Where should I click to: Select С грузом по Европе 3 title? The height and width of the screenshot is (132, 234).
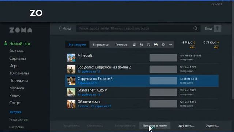95,79
